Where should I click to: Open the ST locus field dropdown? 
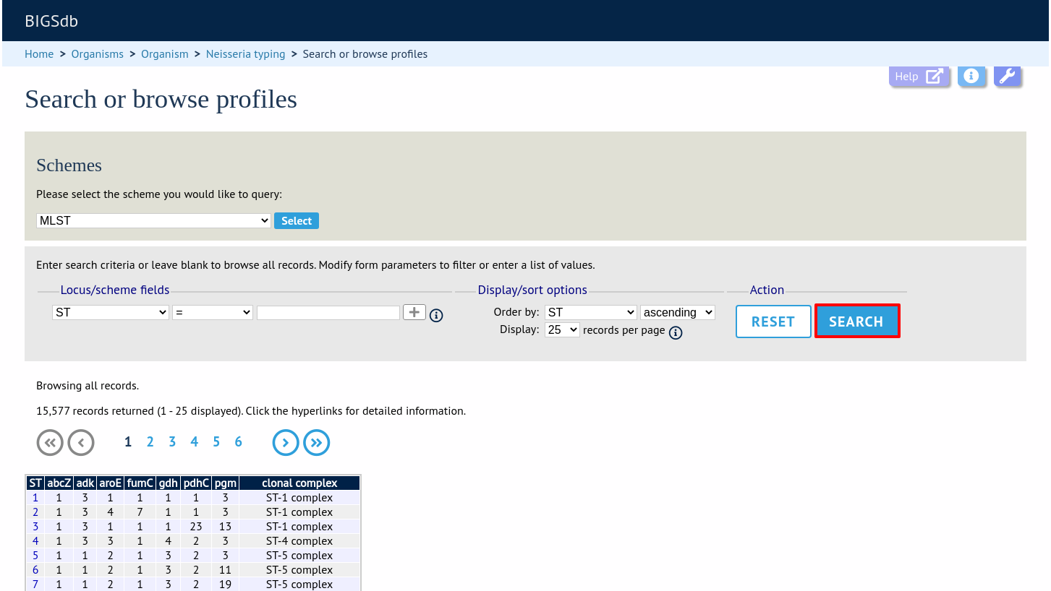[x=111, y=312]
